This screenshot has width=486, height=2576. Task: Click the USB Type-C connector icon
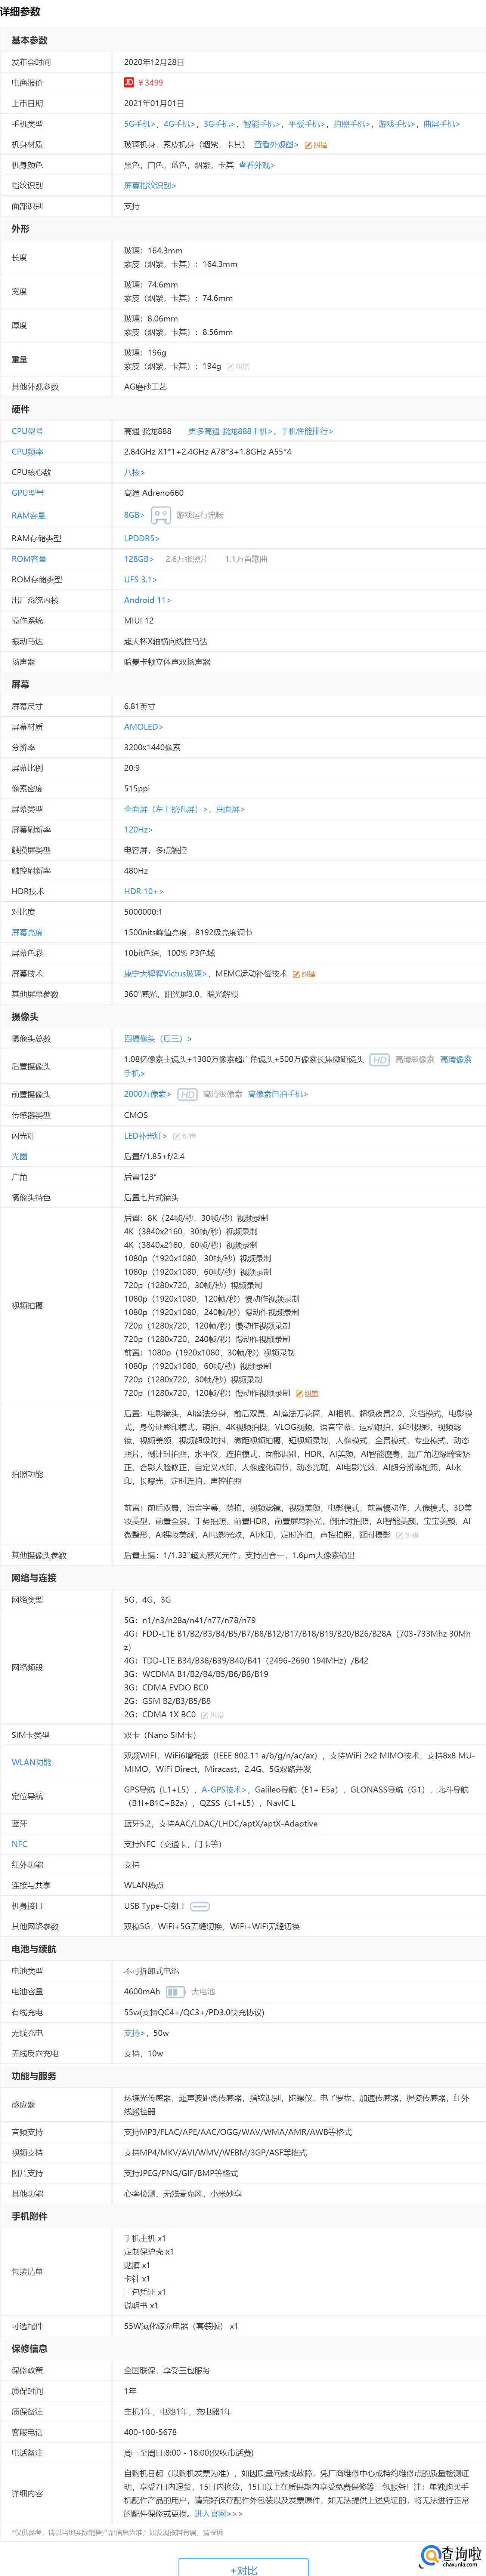point(200,1906)
